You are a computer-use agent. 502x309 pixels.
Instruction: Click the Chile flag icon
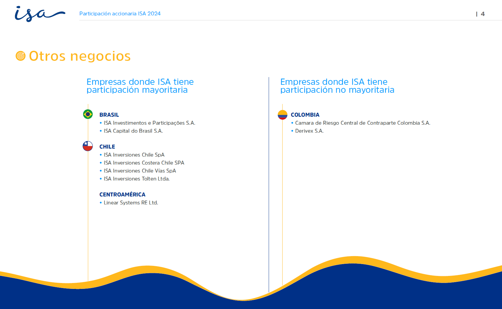[x=88, y=146]
